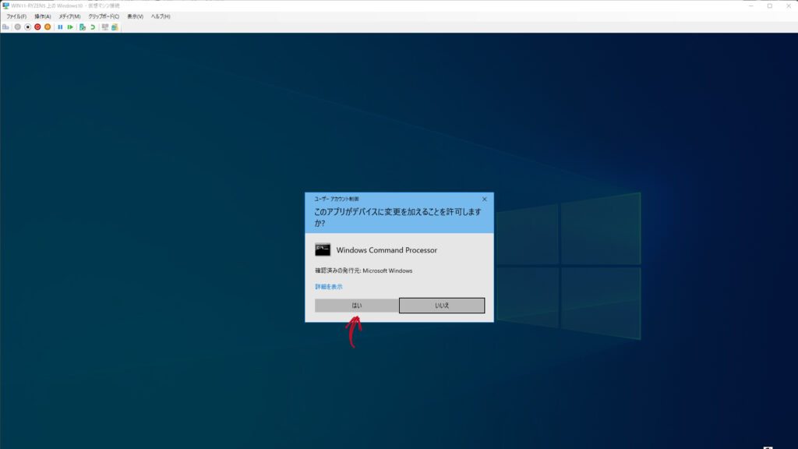Open the ファイル(F) menu

click(x=16, y=16)
